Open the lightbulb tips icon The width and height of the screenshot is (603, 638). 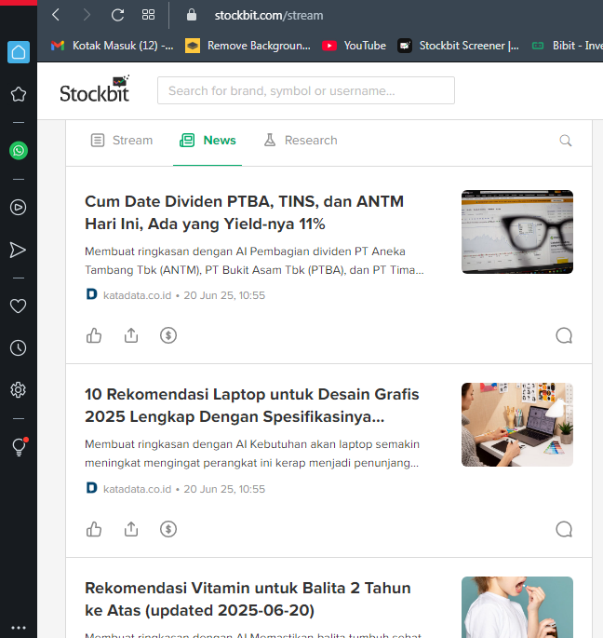[x=20, y=447]
